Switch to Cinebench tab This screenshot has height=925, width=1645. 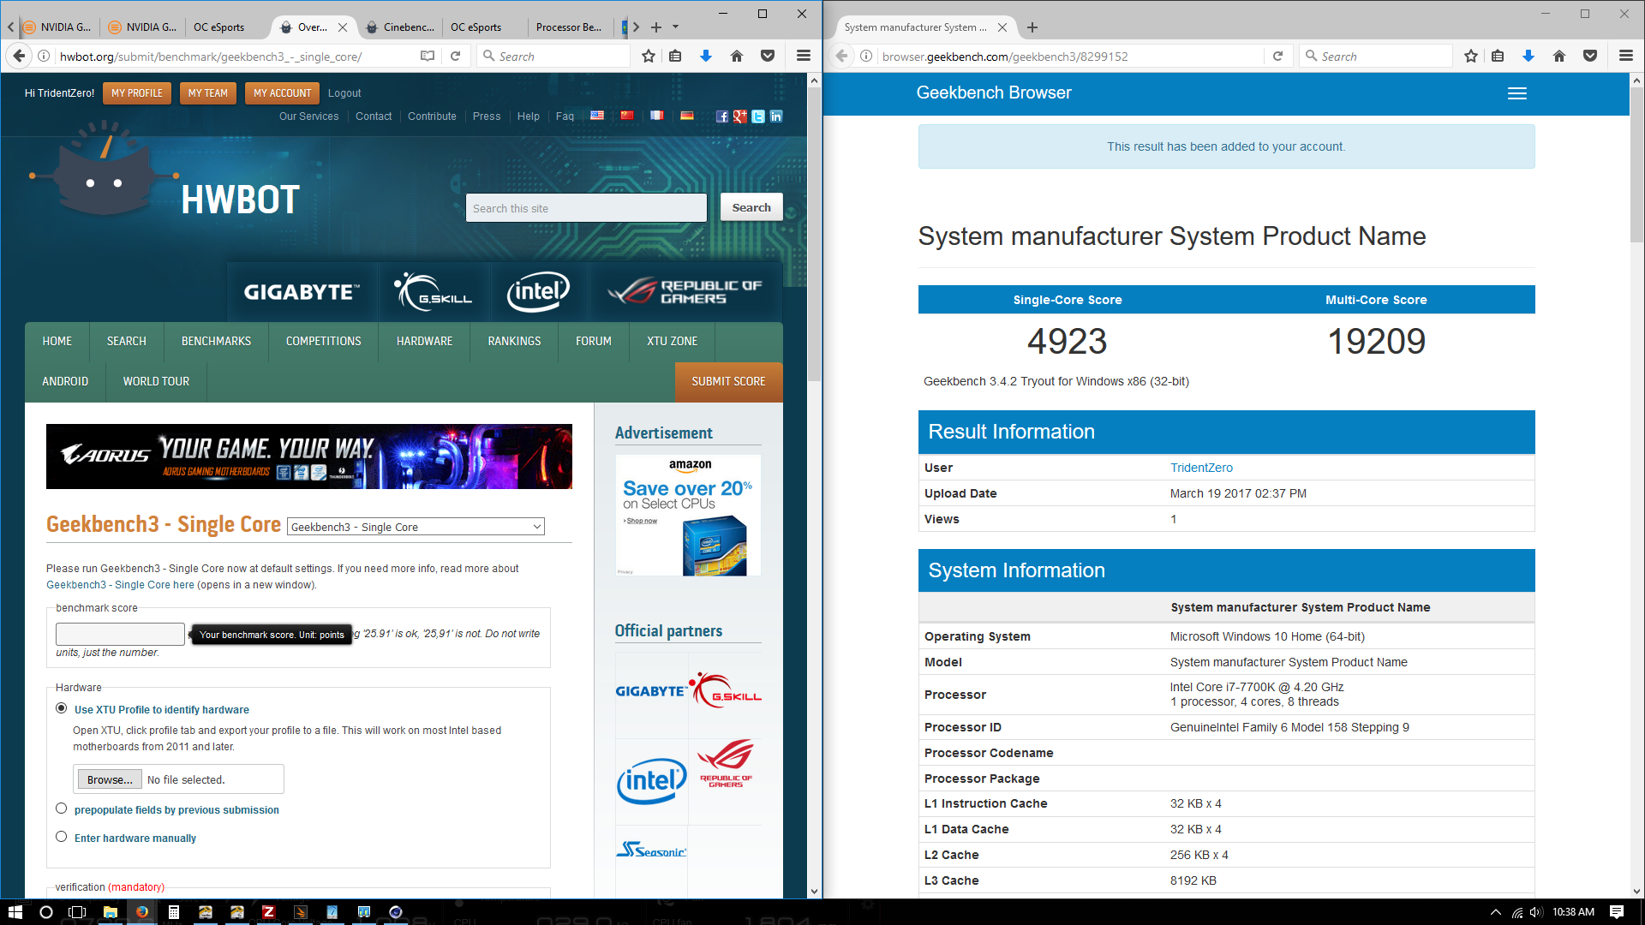pyautogui.click(x=401, y=27)
